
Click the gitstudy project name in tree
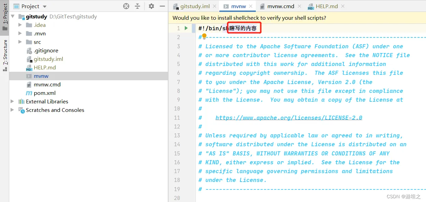36,16
